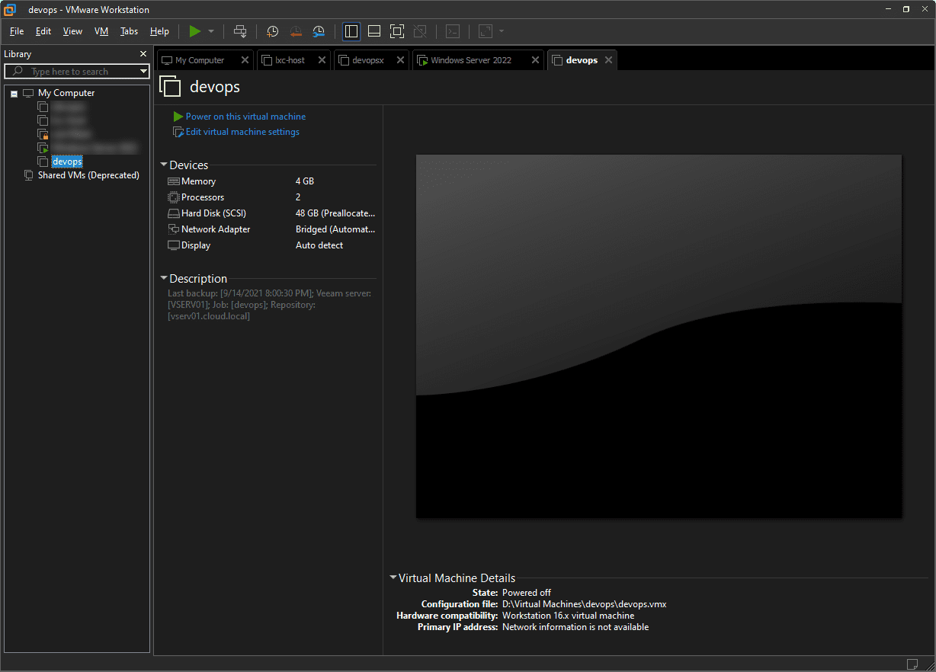Enter full screen mode from toolbar
936x672 pixels.
tap(396, 31)
